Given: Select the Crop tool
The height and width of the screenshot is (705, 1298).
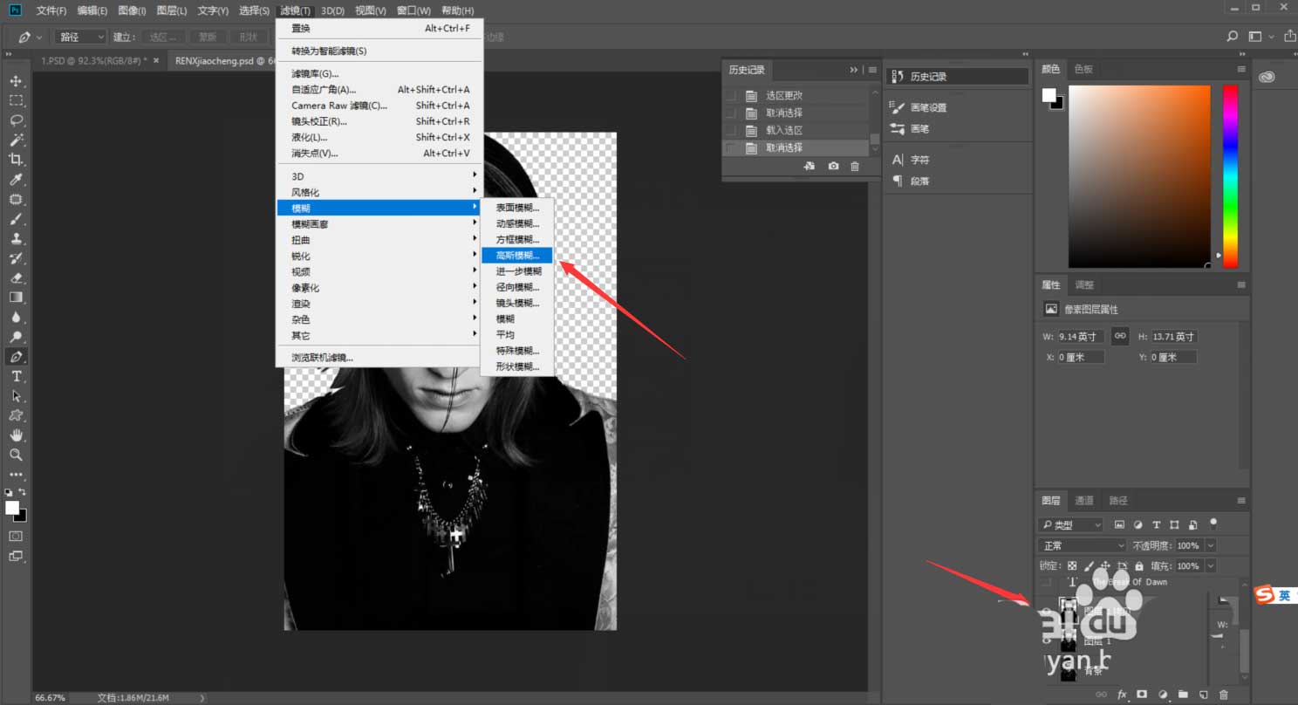Looking at the screenshot, I should [16, 160].
